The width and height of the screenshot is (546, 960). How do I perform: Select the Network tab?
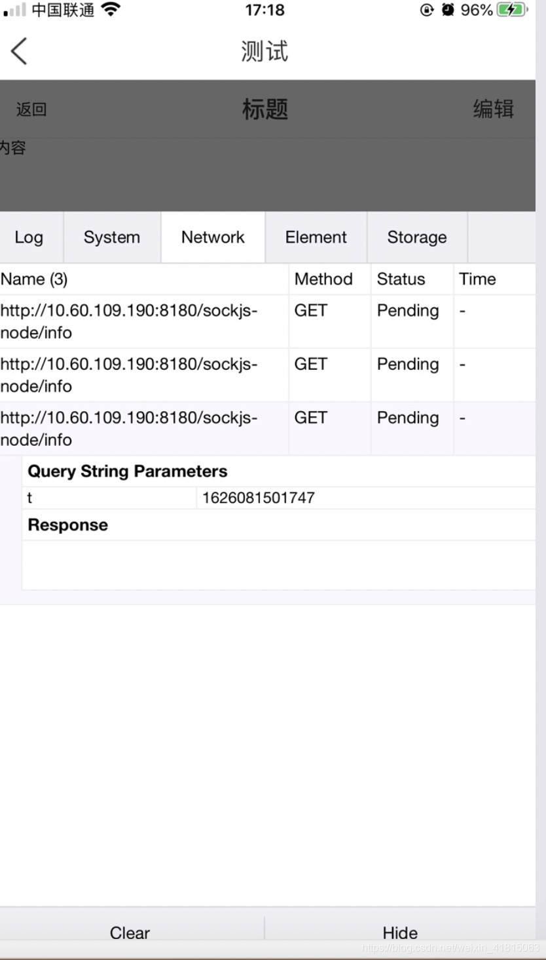[x=213, y=237]
